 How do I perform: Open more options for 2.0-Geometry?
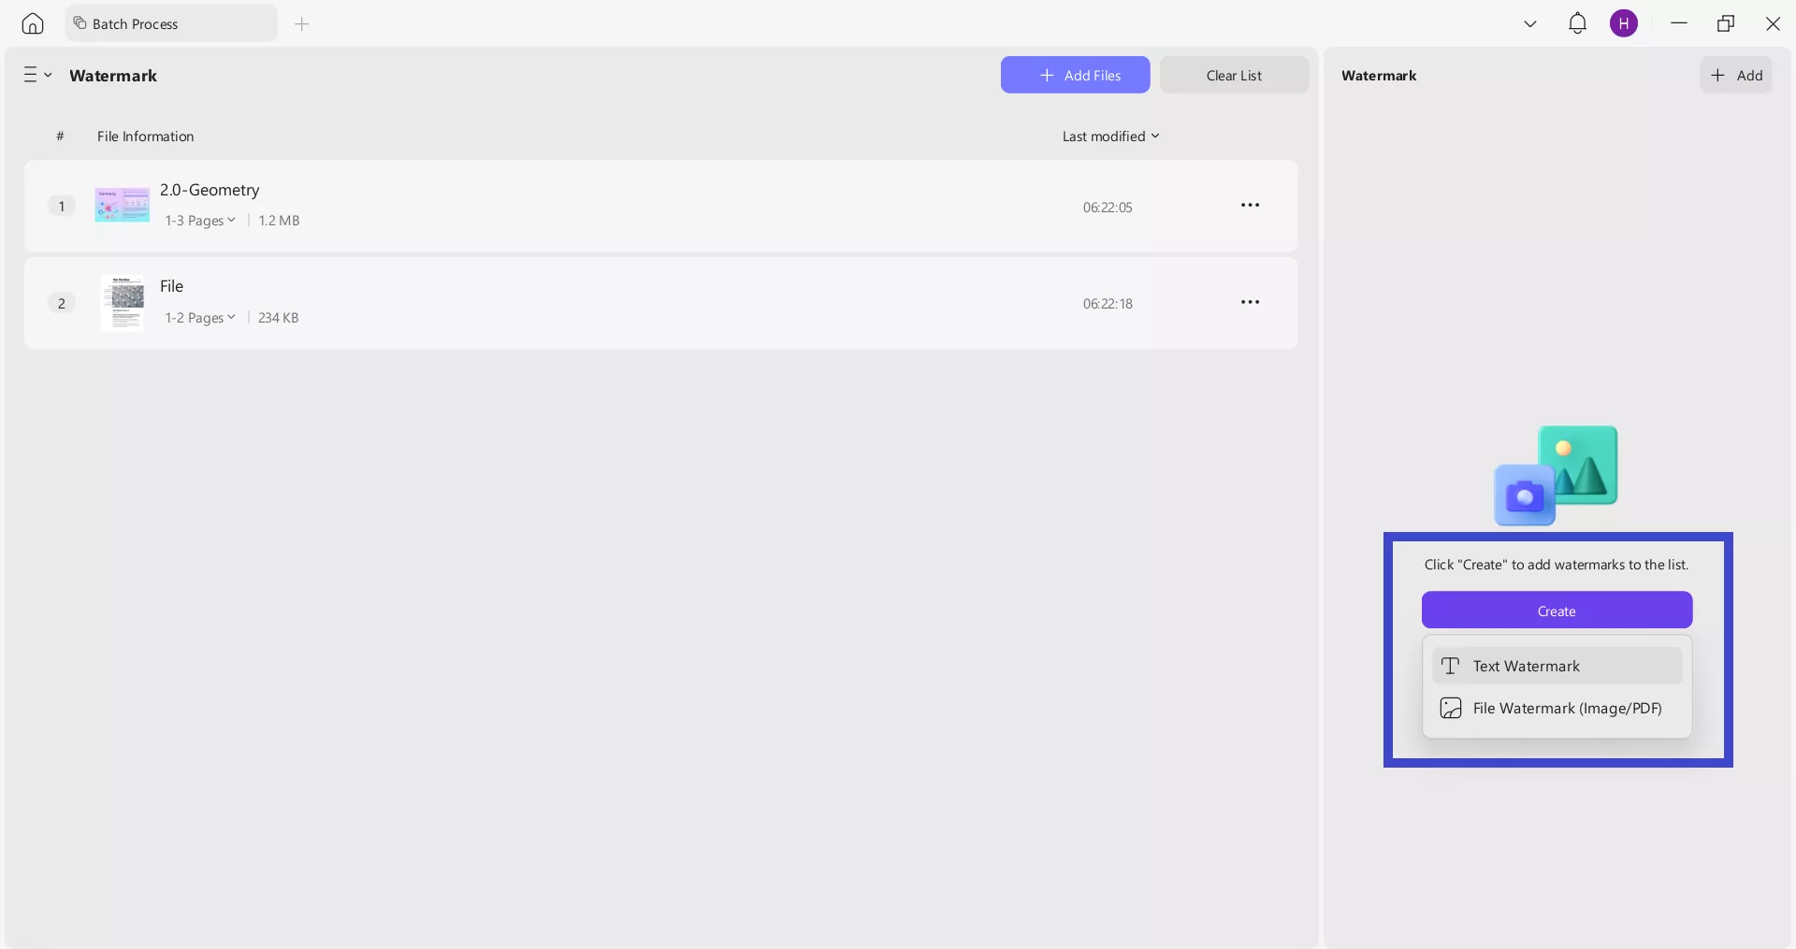coord(1250,206)
